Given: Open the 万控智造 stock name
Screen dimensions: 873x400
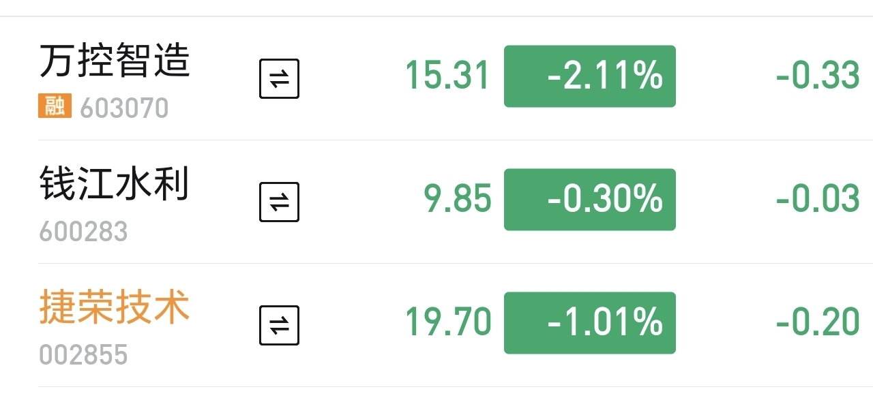Looking at the screenshot, I should (x=115, y=61).
